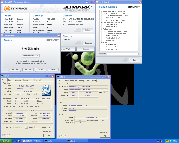The image size is (179, 143).
Task: Click OK in Mainboard CPU-Z window
Action: (x=105, y=136)
